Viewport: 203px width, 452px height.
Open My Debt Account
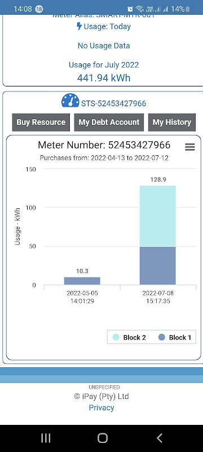[x=109, y=122]
